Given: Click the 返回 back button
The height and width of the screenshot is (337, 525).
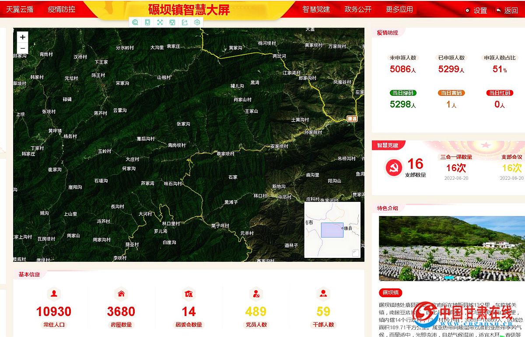Looking at the screenshot, I should point(507,10).
